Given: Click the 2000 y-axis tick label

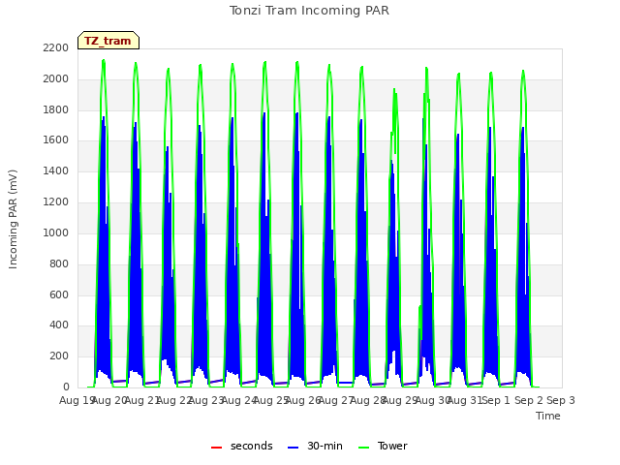Looking at the screenshot, I should coord(56,78).
